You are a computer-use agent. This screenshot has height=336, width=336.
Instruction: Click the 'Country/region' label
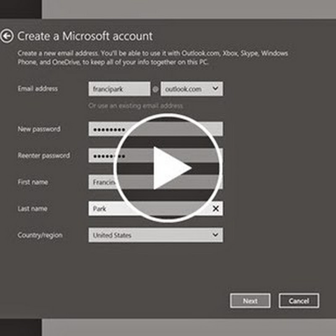tap(40, 235)
